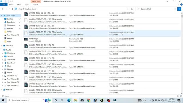
Task: Expand Local Disk (C:) node
Action: click(3, 76)
